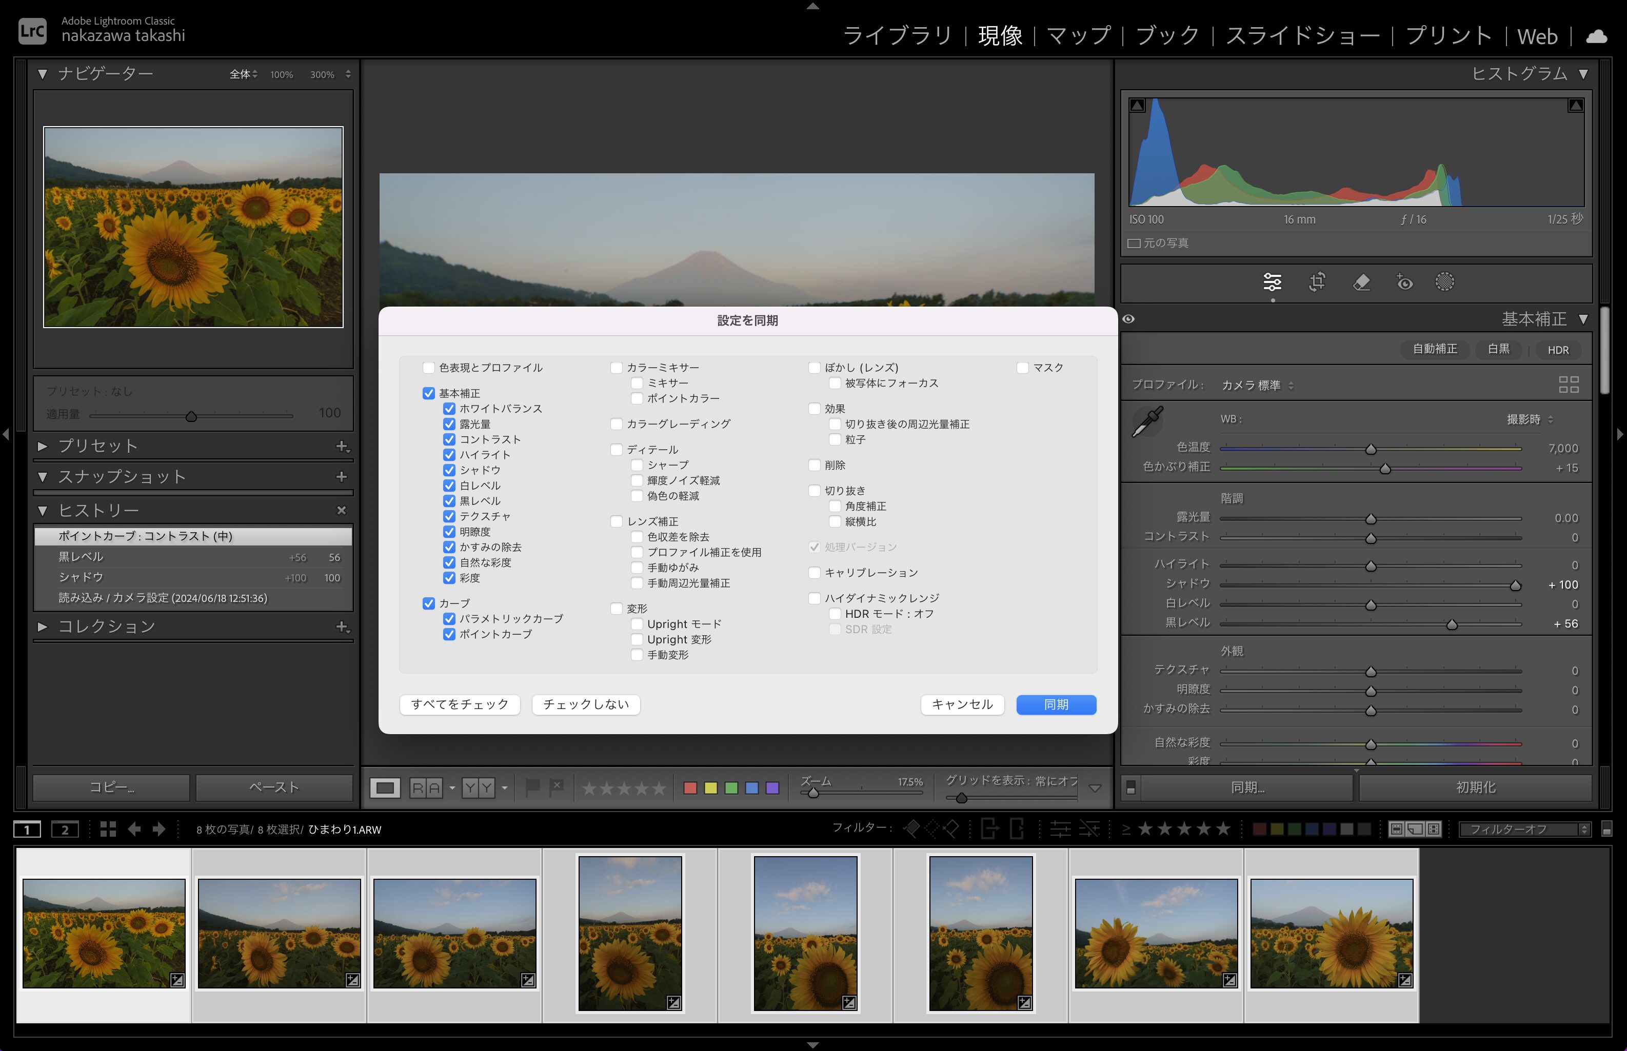Click the cloud sync status icon
This screenshot has height=1051, width=1627.
(x=1596, y=36)
